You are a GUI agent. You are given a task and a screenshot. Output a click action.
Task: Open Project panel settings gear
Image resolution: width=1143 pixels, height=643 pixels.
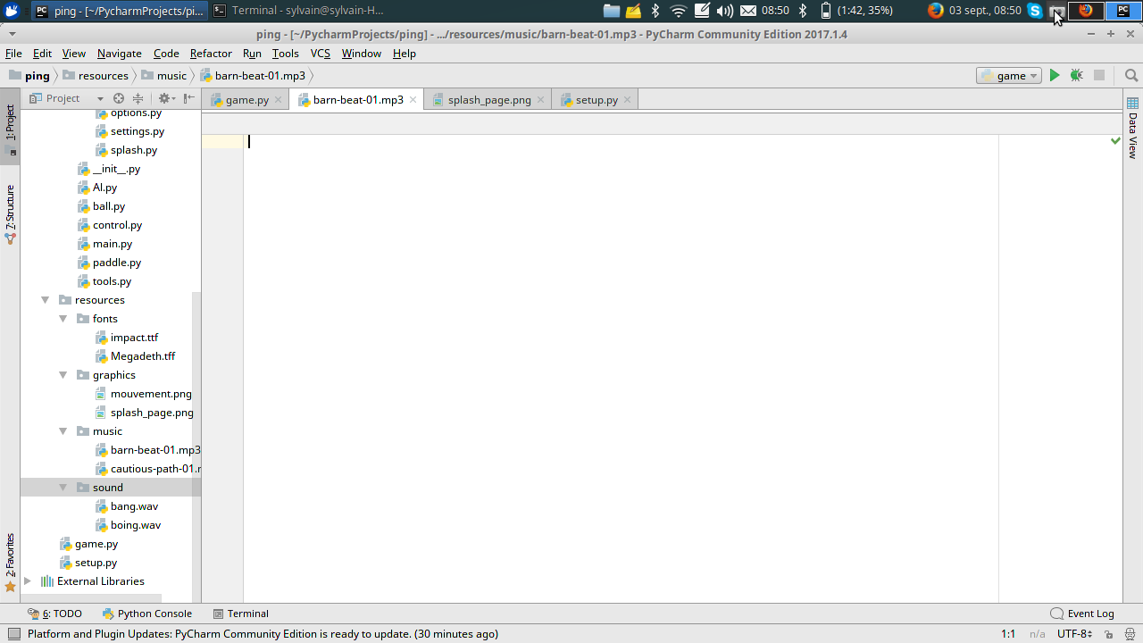pos(164,98)
